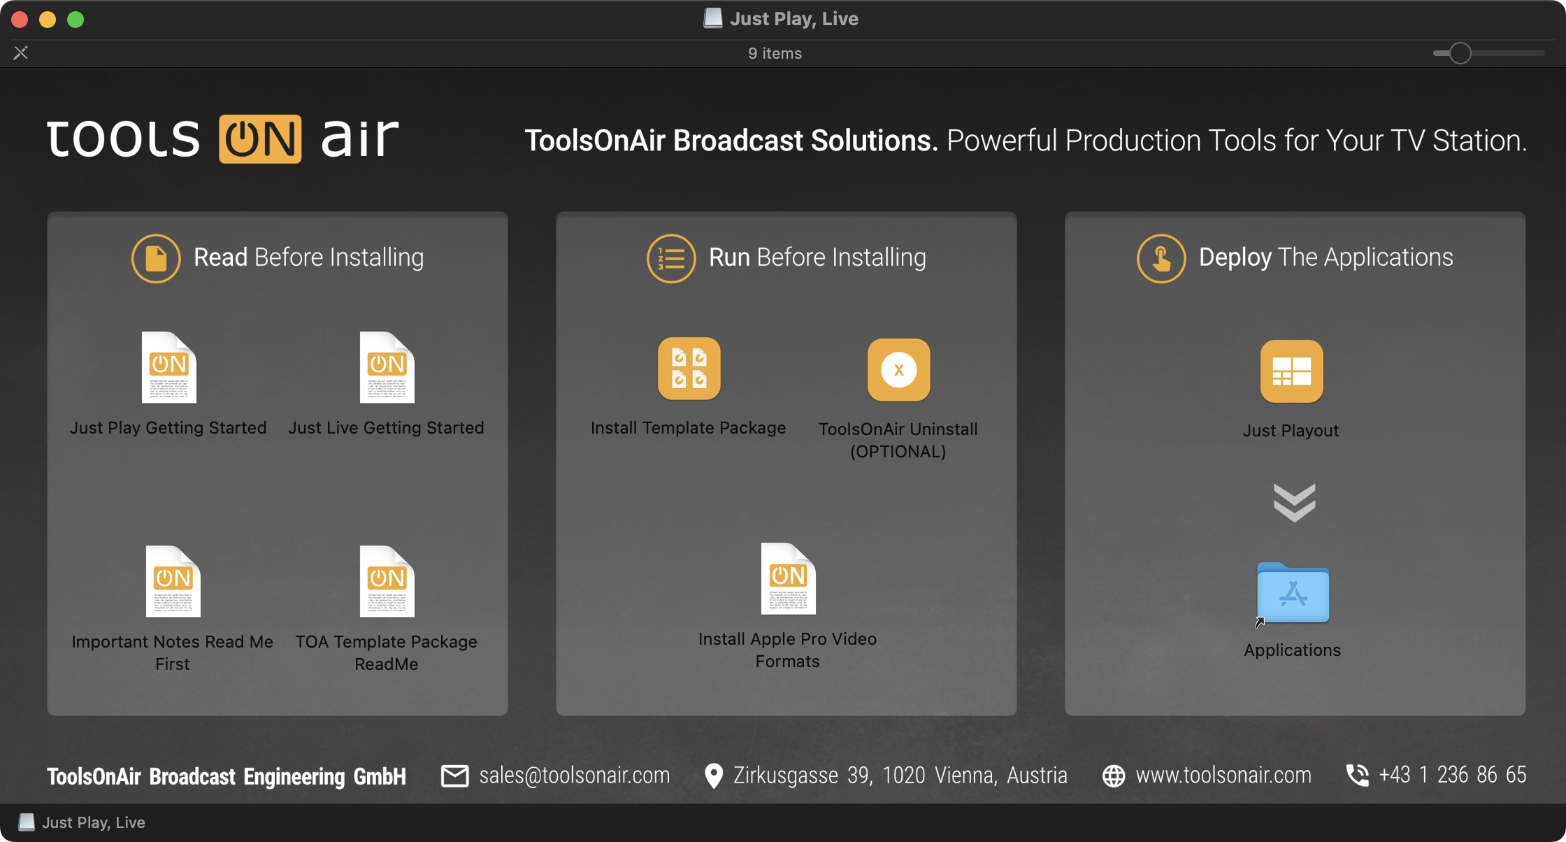Click the 'Important Notes Read Me First' file name
This screenshot has width=1566, height=842.
tap(173, 653)
